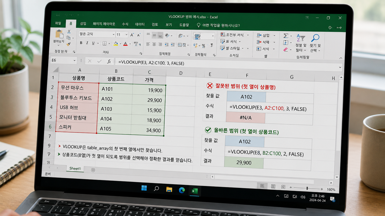
Task: Open the 파일 tab
Action: tap(58, 23)
